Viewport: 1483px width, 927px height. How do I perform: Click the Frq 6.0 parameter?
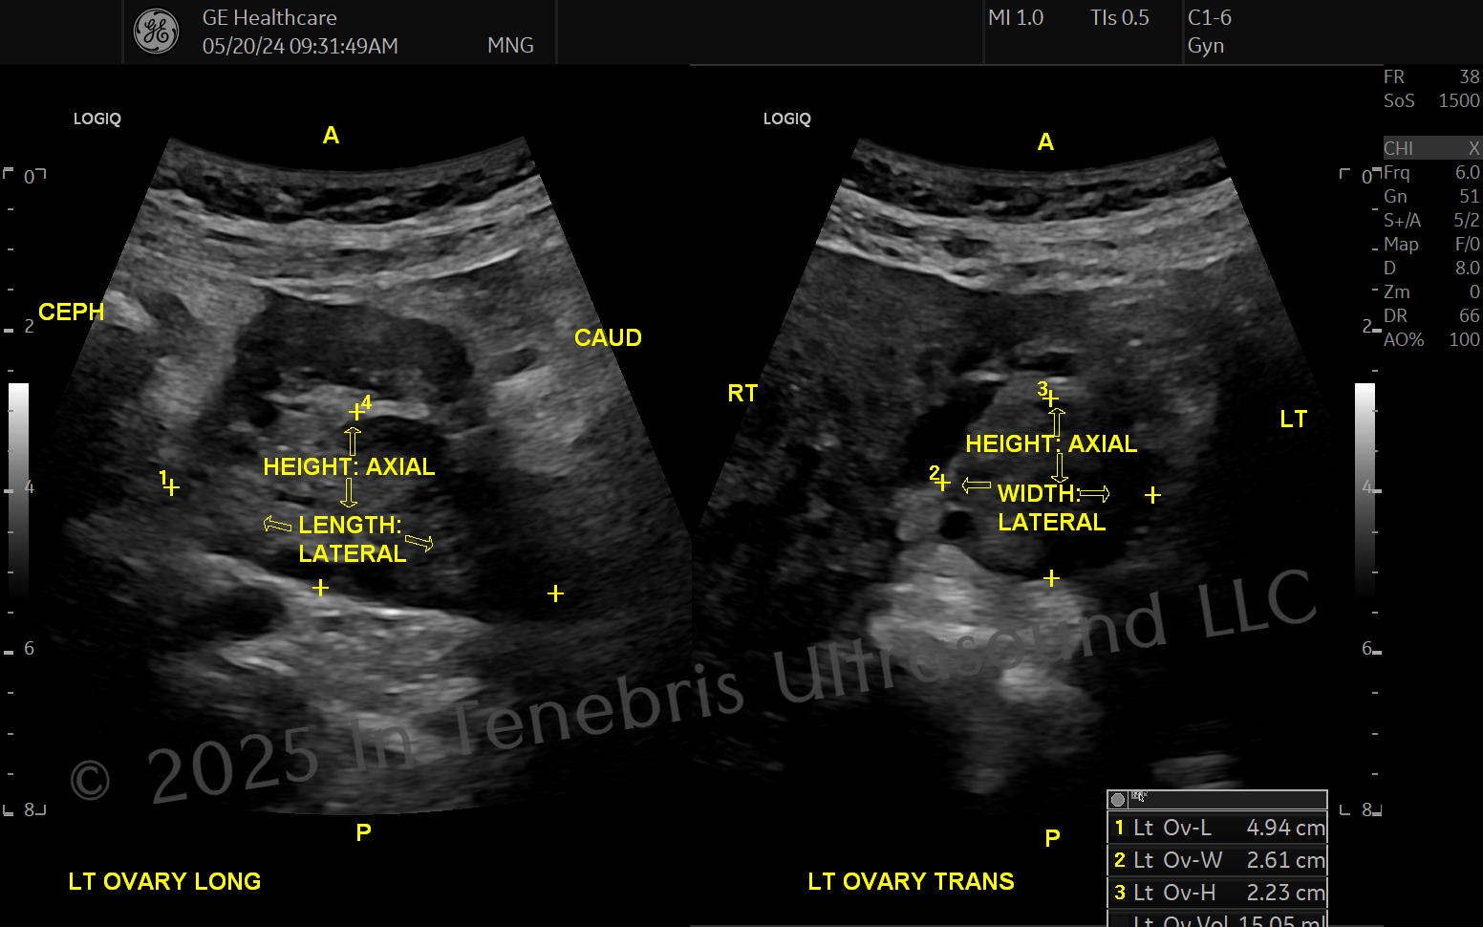tap(1431, 172)
